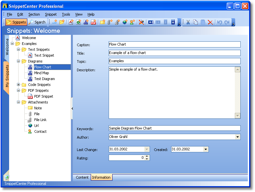Open the Edit menu
The image size is (255, 192).
tap(20, 14)
